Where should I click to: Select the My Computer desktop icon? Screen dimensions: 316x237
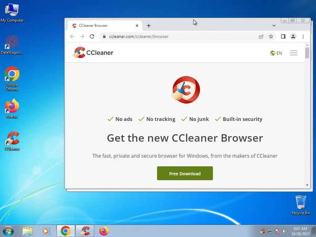(12, 13)
